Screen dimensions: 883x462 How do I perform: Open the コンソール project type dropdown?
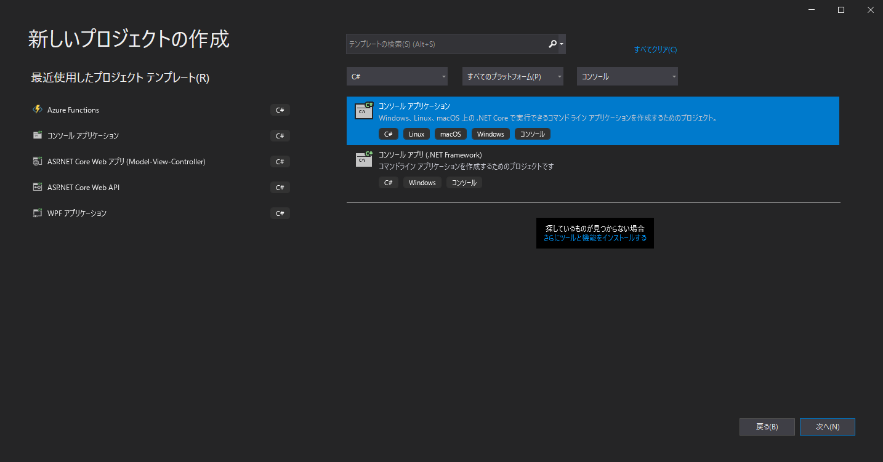point(627,76)
